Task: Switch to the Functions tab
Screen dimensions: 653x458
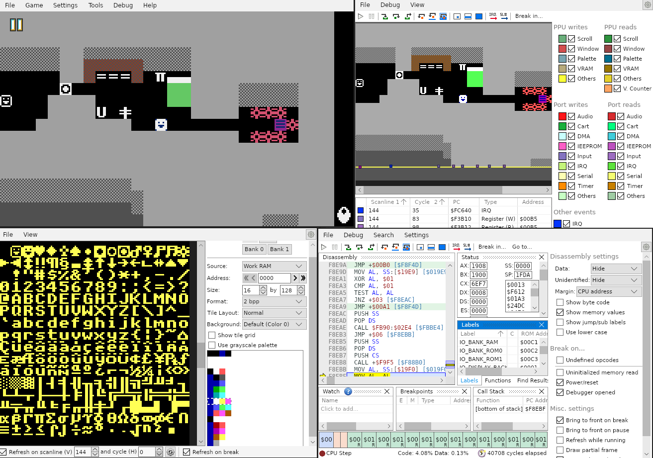Action: 498,380
